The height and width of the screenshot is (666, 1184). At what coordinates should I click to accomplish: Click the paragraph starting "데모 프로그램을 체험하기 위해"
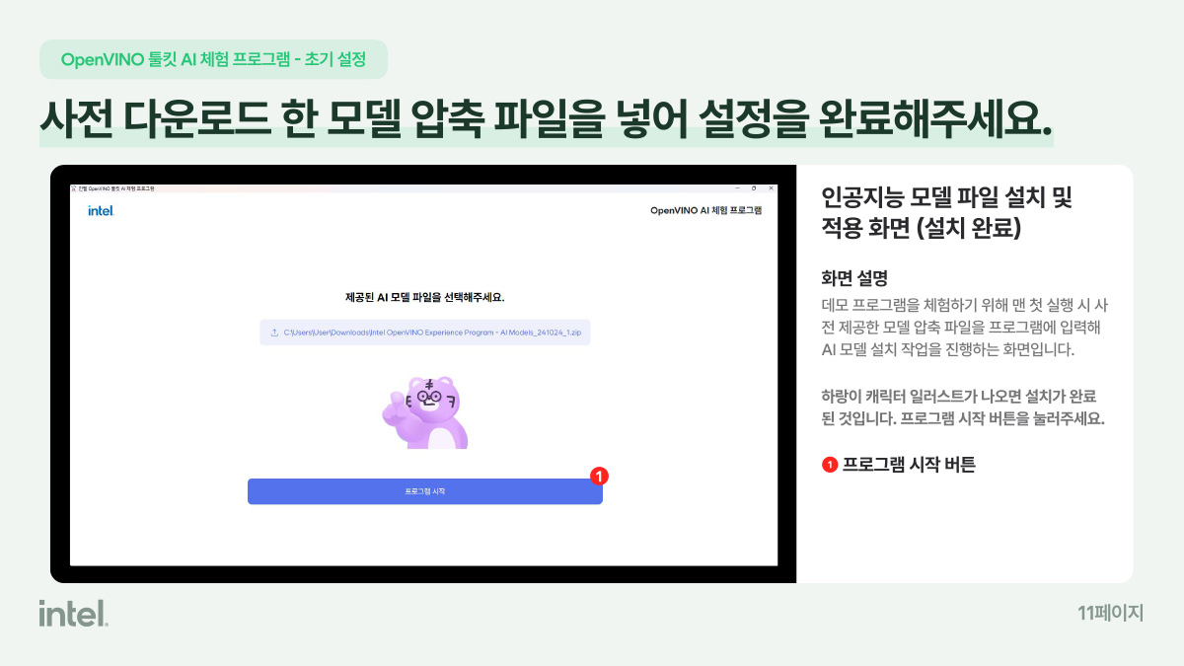965,328
